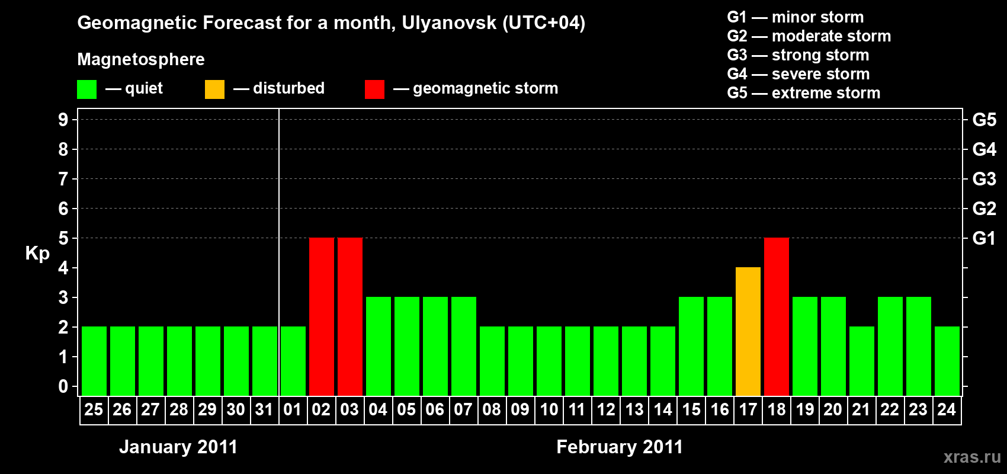Click the Kp axis title
Image resolution: width=1007 pixels, height=474 pixels.
pyautogui.click(x=37, y=254)
